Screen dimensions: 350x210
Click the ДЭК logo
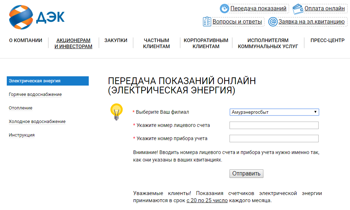(37, 17)
